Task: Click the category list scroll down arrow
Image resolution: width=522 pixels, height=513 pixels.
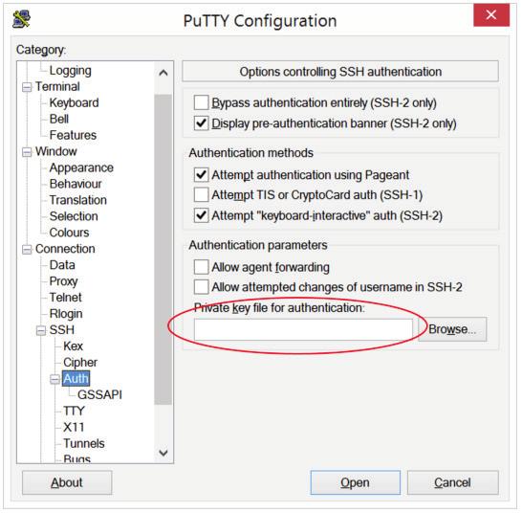Action: (163, 453)
